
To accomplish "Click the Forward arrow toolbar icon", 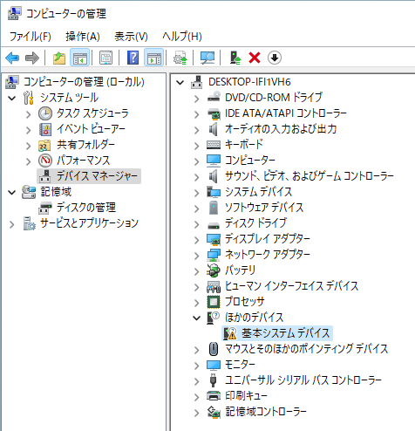I will [32, 58].
